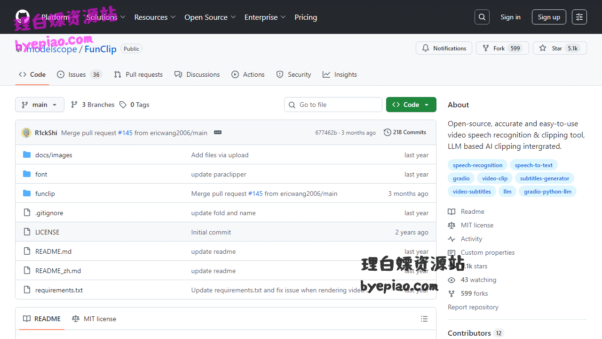The height and width of the screenshot is (339, 602).
Task: Click the search magnifier icon in header
Action: [x=482, y=17]
